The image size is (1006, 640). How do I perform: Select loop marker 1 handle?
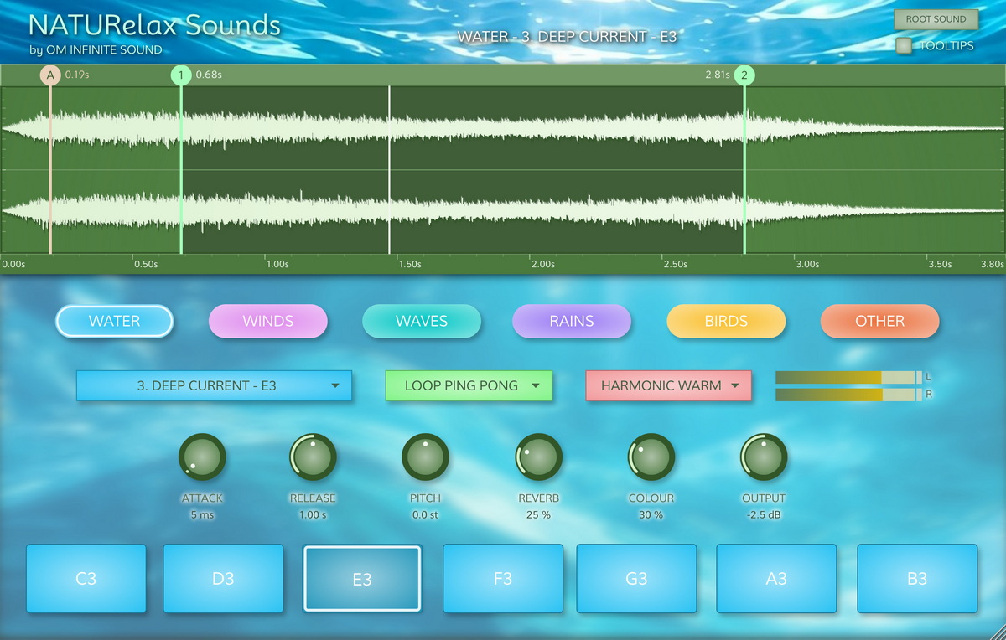pyautogui.click(x=181, y=75)
